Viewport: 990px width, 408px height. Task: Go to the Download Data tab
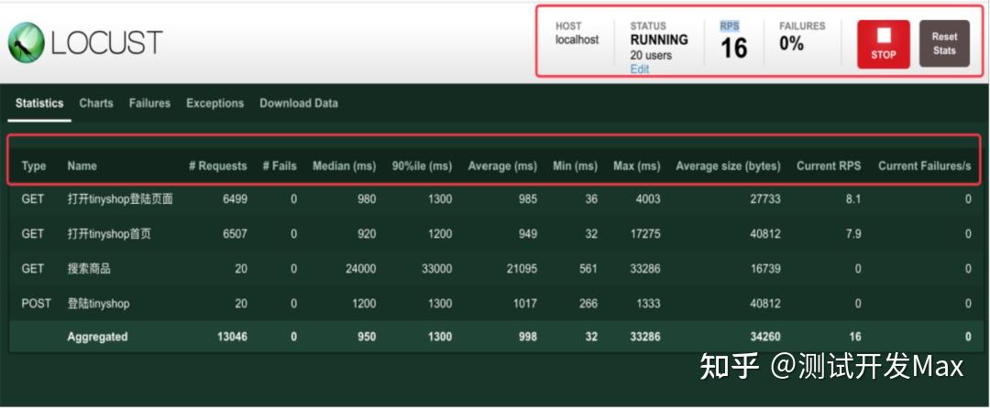pyautogui.click(x=299, y=103)
